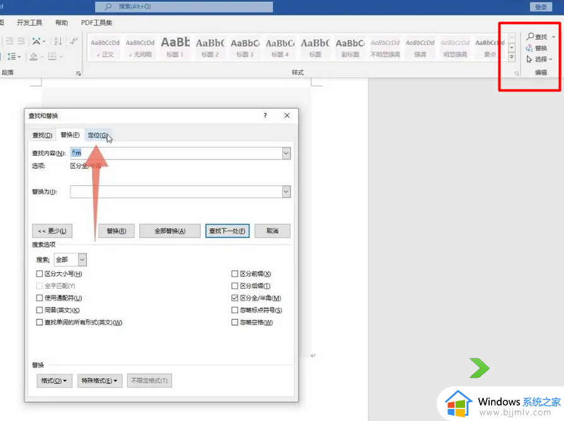Toggle 区分大小写(H) checkbox

coord(40,274)
